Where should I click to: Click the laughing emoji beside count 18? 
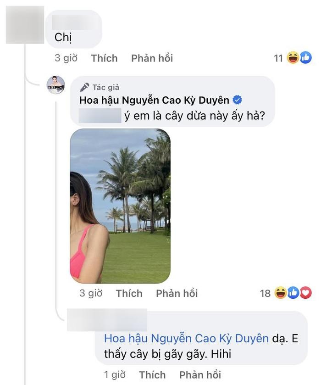pyautogui.click(x=281, y=293)
